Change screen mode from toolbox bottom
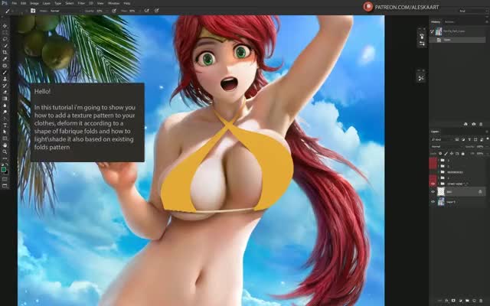 coord(5,186)
